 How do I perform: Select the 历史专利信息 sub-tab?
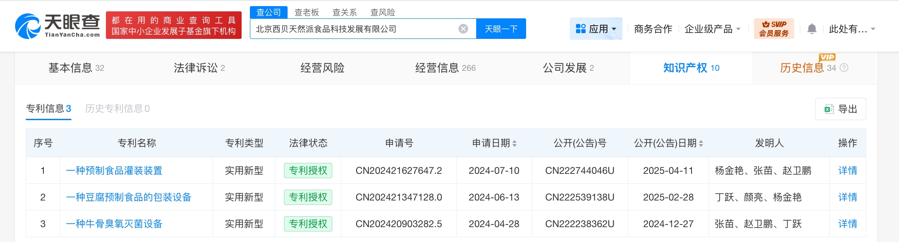[117, 108]
